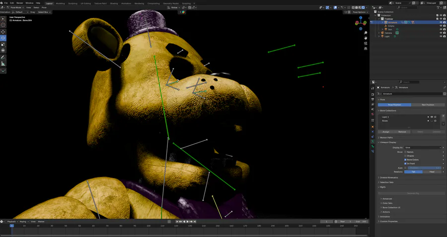This screenshot has width=447, height=237.
Task: Click the End frame field
Action: pyautogui.click(x=361, y=221)
